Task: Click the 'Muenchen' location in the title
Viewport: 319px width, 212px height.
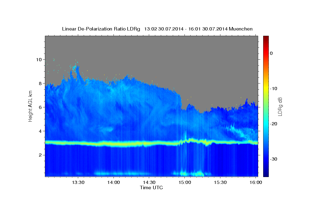Action: [x=241, y=29]
